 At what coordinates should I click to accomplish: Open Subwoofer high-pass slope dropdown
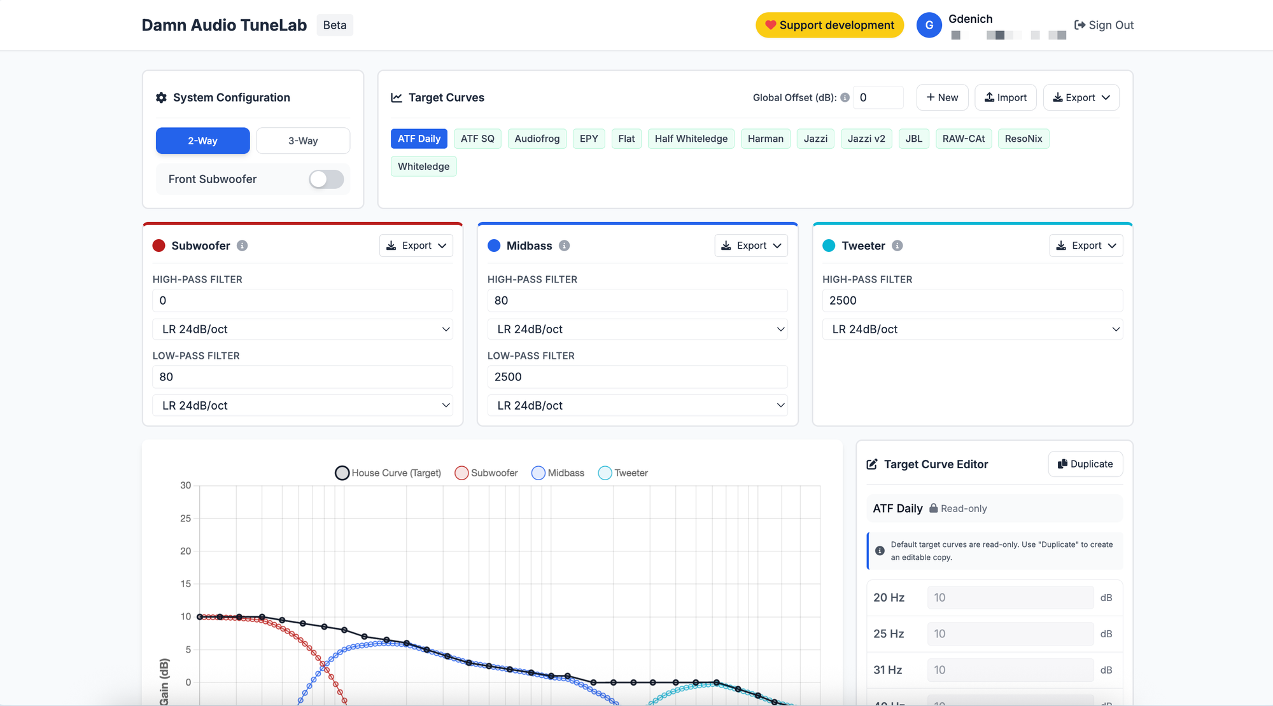point(302,329)
